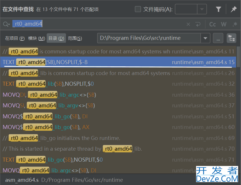Select result TEXT _rt0_amd64(SB),NOSPLIT,$-8 line 15
Viewport: 241px width, 185px height.
118,62
